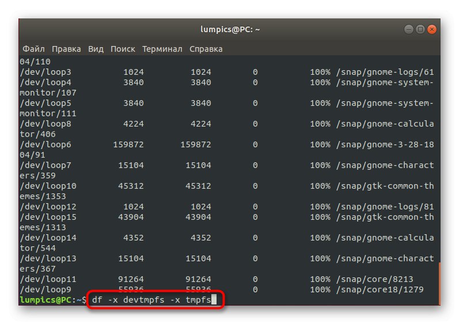The width and height of the screenshot is (459, 324).
Task: Click the tor/406 wrapped line
Action: coord(37,135)
